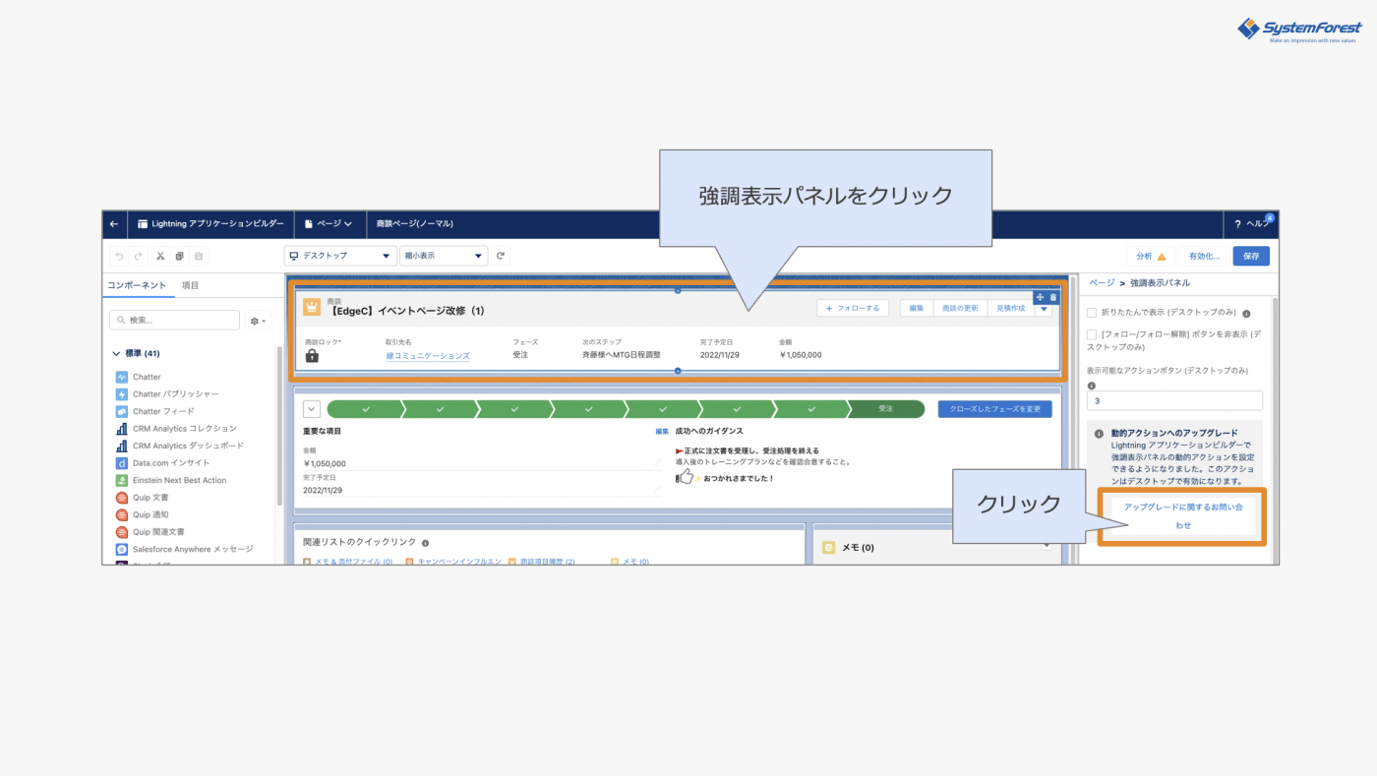Click the info icon beside 関連リストのクイックリンク

pyautogui.click(x=425, y=543)
